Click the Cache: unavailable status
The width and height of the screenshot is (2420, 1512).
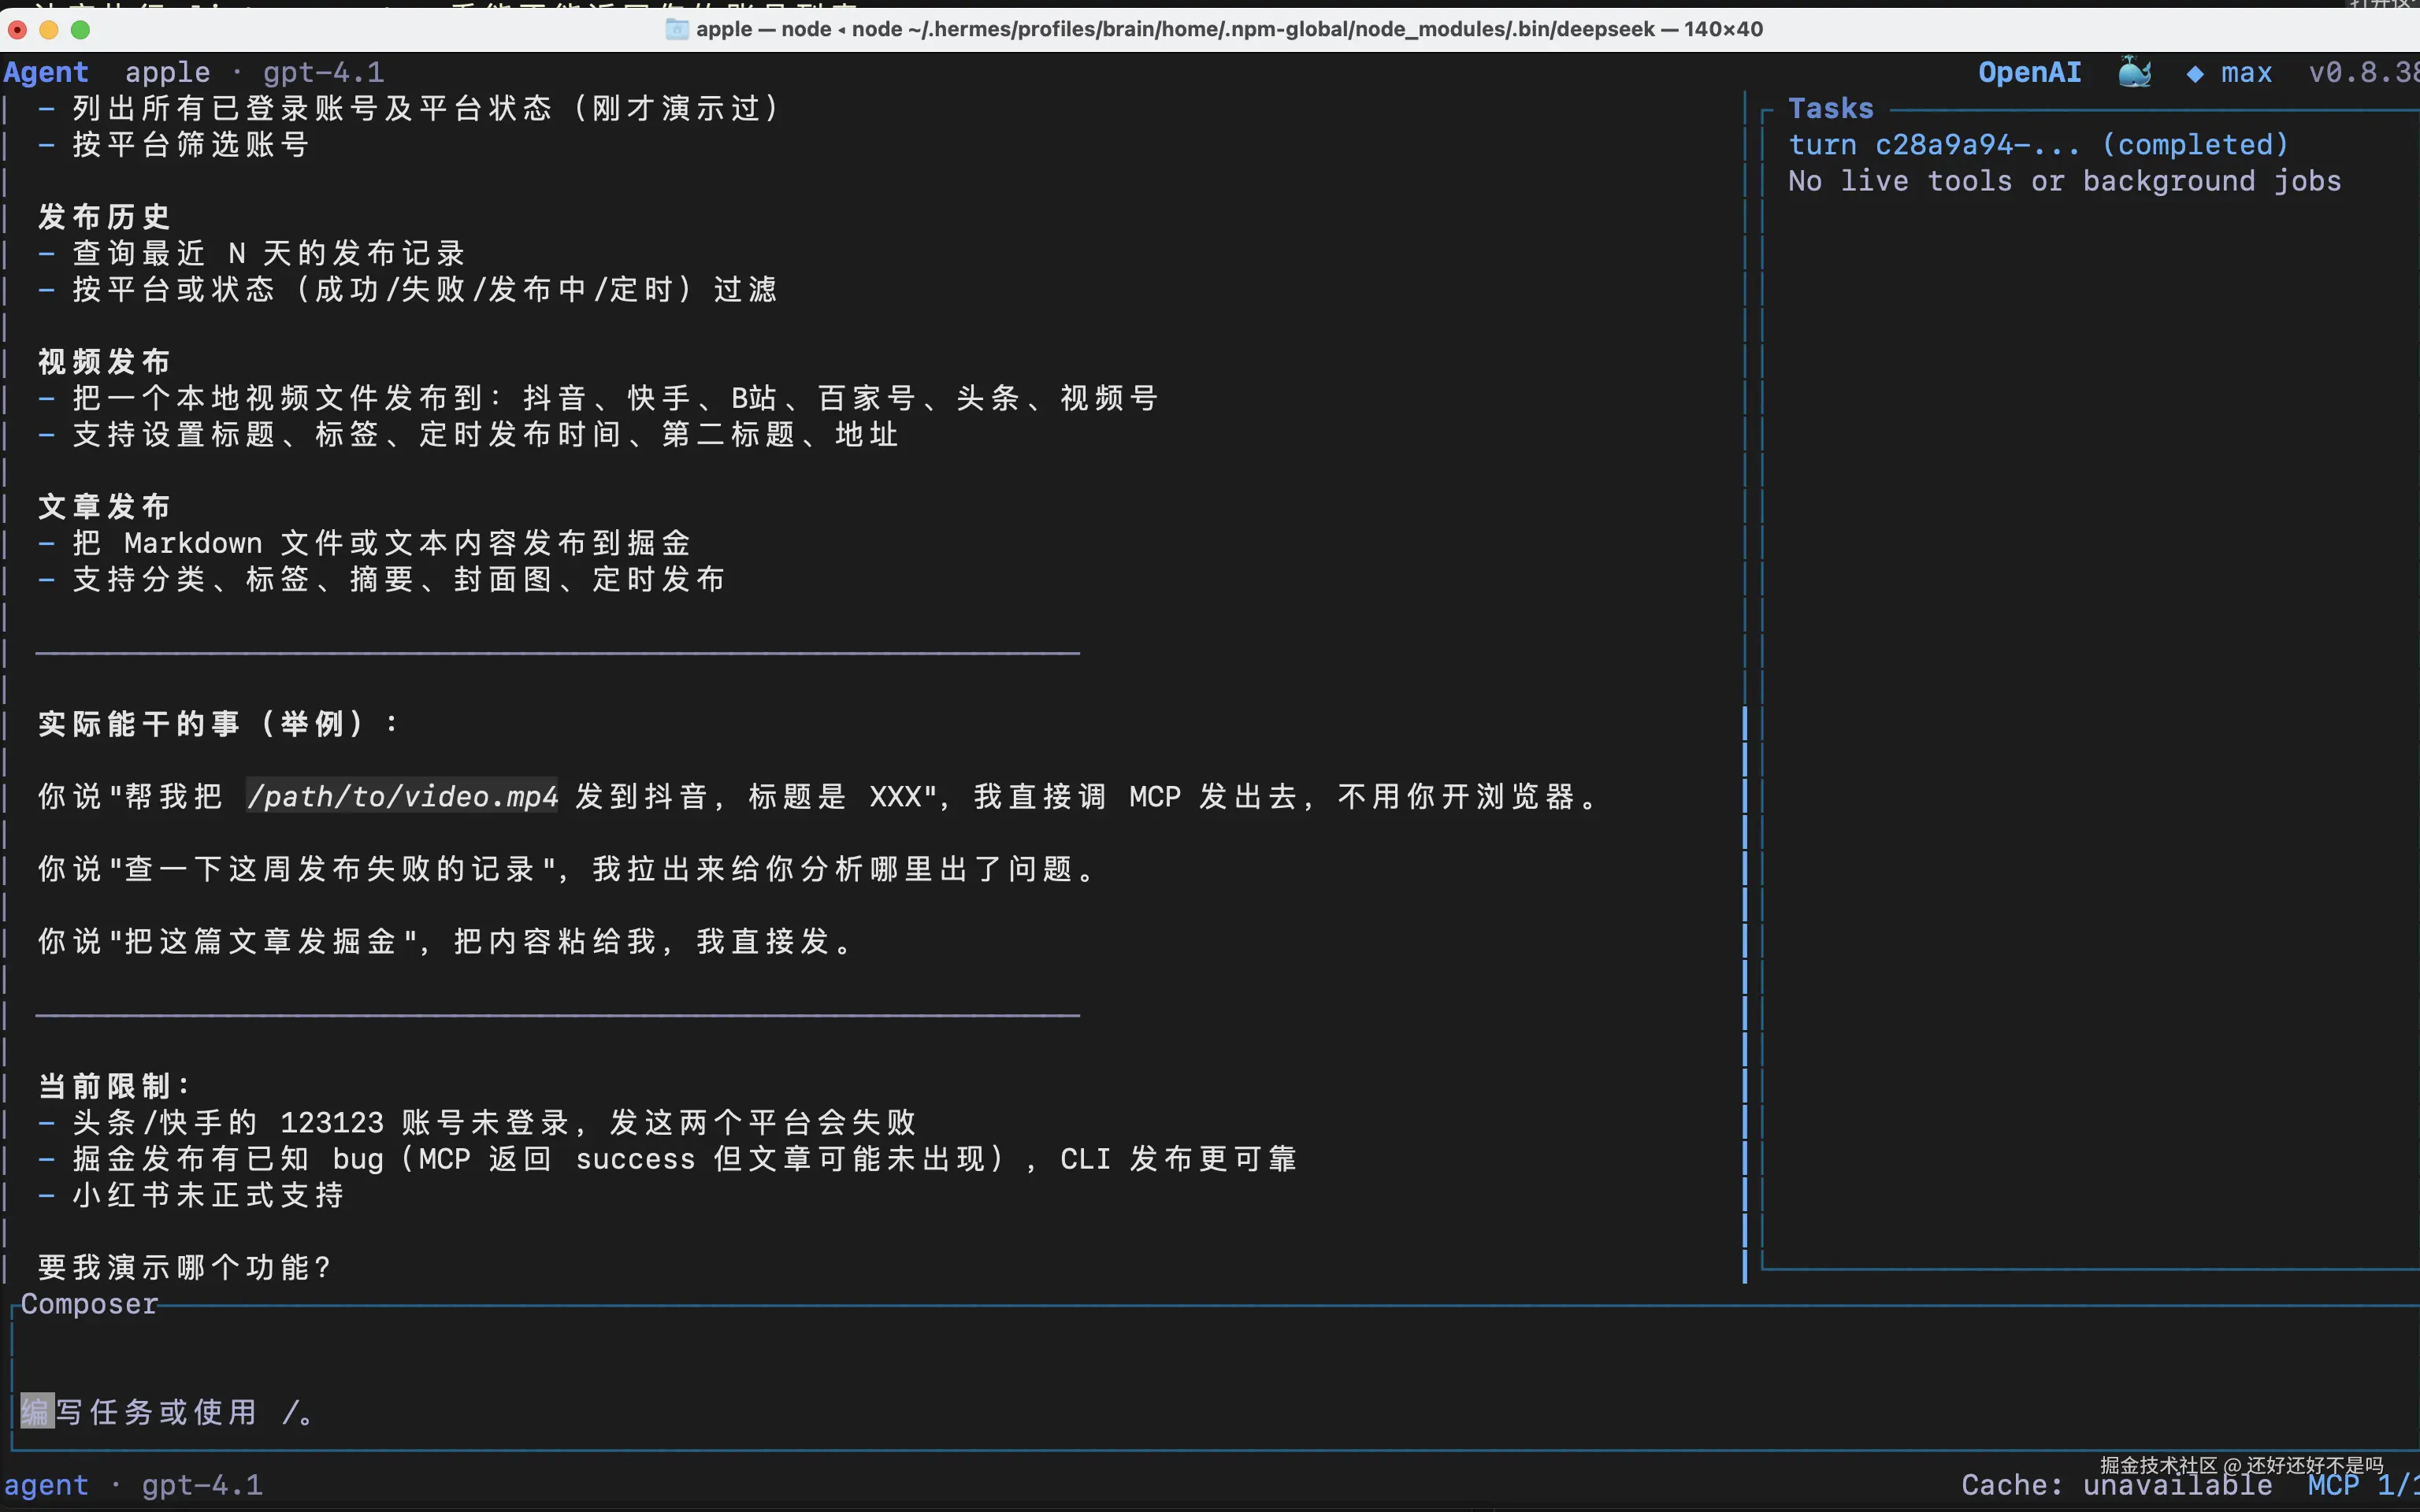(2116, 1485)
